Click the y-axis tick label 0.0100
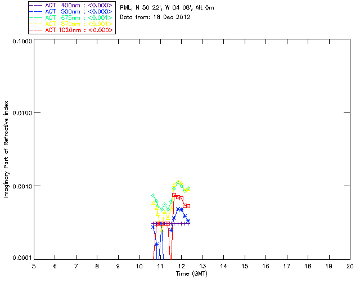 pyautogui.click(x=22, y=112)
